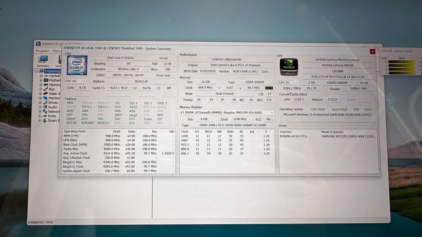Click the Microsoft Windows 11 Professional OS line
This screenshot has height=237, width=422.
coord(327,115)
